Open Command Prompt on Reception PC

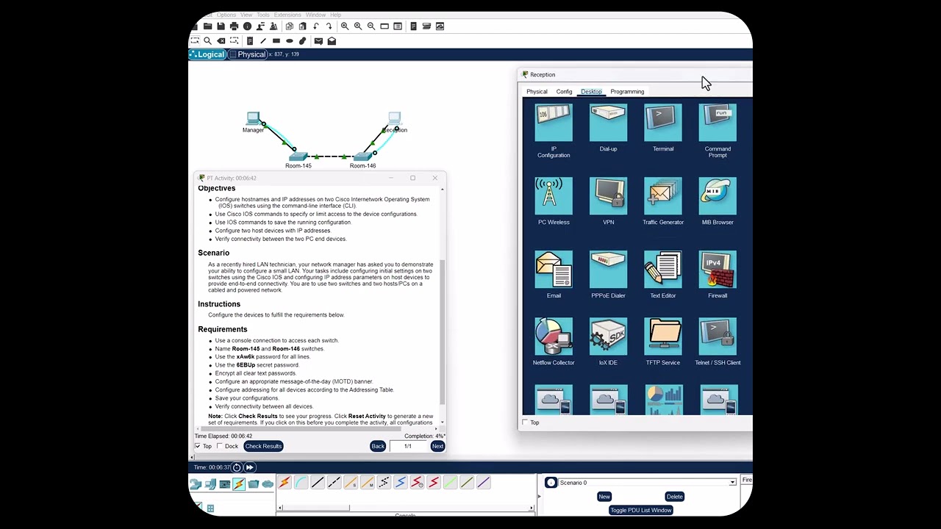718,131
